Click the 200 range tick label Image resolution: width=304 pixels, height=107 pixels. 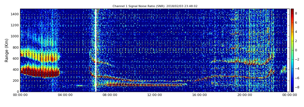(x=16, y=81)
